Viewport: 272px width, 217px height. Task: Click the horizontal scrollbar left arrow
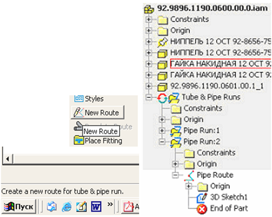coord(7,159)
